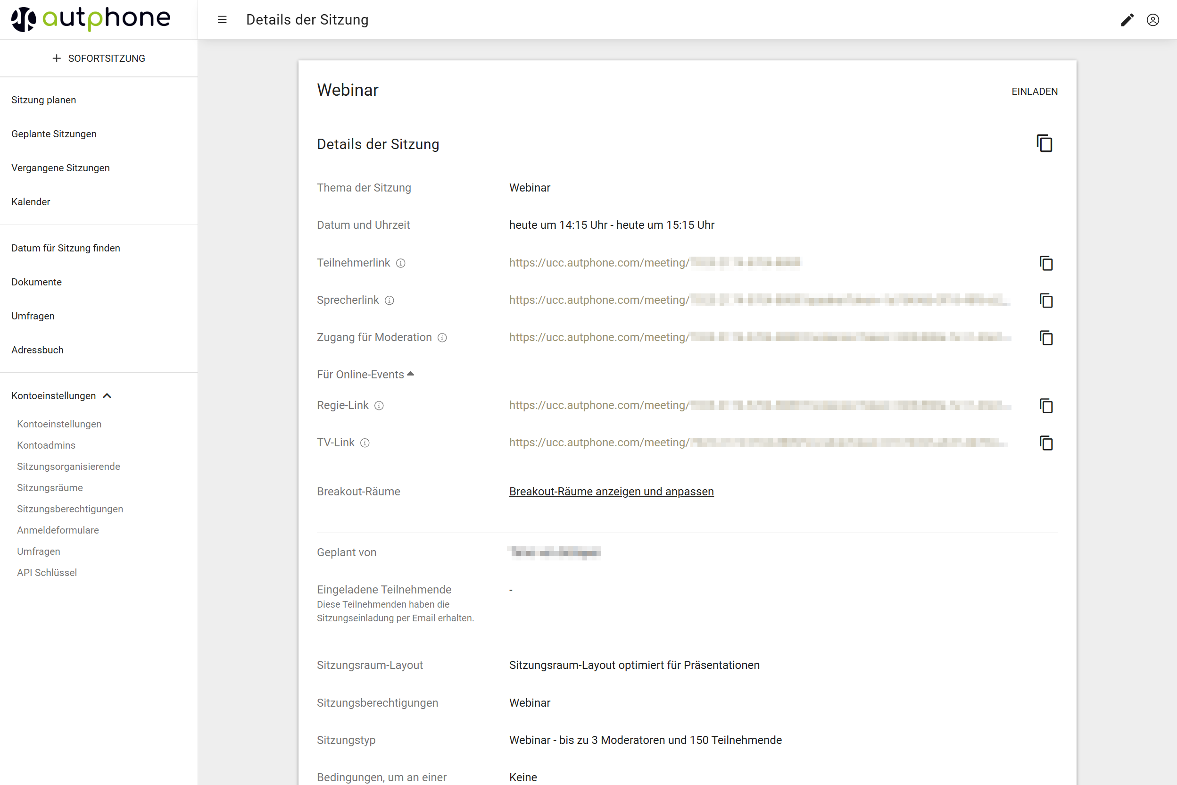Click the EINLADEN button

[x=1034, y=92]
